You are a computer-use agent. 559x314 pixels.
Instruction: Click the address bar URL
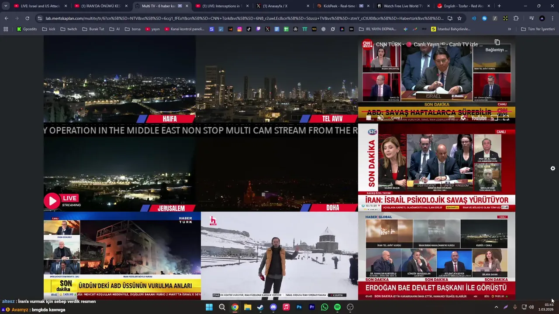[x=245, y=18]
